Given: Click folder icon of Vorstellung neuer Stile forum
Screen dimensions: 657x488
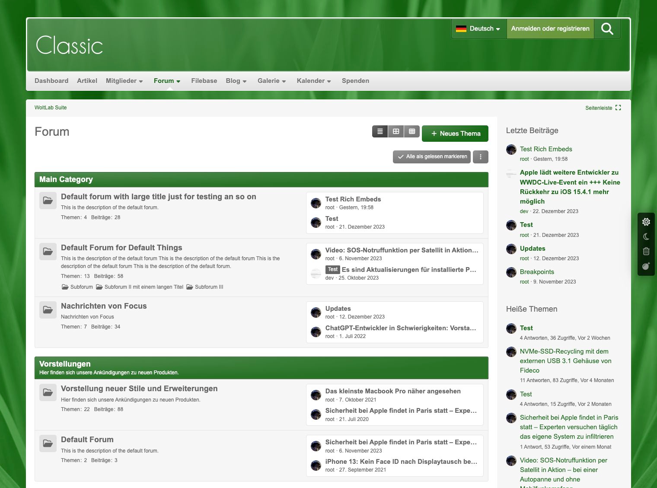Looking at the screenshot, I should (x=48, y=392).
